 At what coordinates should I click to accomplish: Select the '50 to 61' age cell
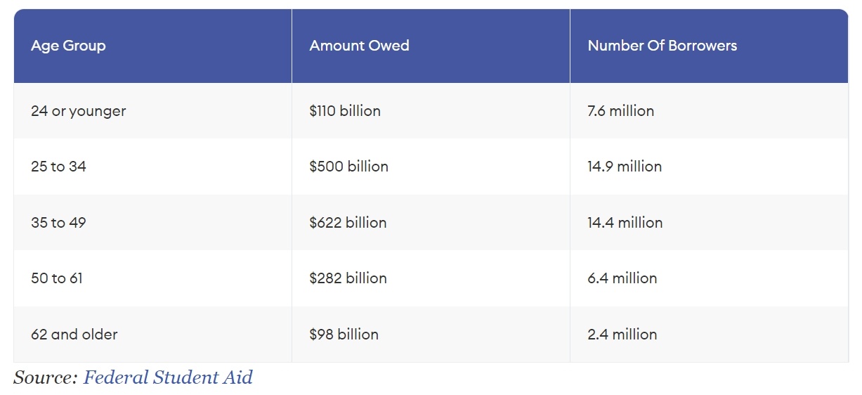point(57,278)
